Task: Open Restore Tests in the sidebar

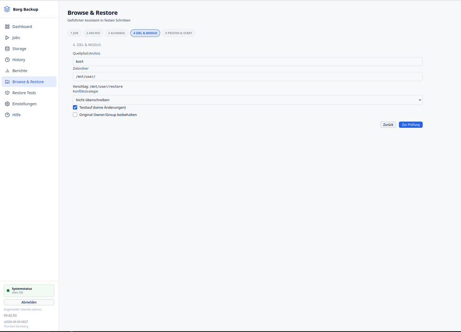Action: pyautogui.click(x=29, y=93)
